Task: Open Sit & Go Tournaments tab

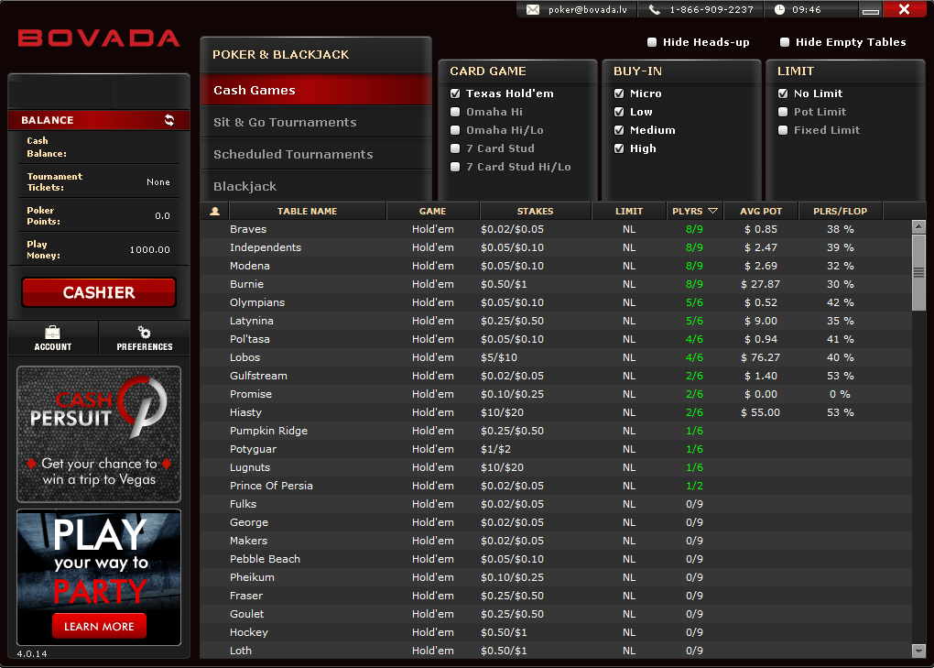Action: click(316, 122)
